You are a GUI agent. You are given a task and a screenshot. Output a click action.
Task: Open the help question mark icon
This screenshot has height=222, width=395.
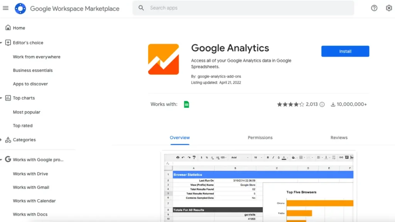click(x=374, y=8)
